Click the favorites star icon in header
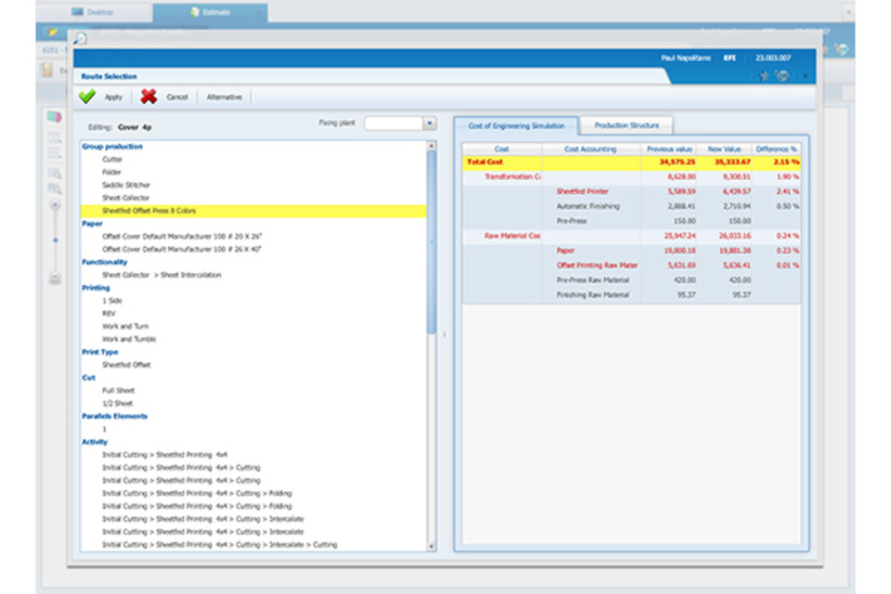The image size is (891, 594). pyautogui.click(x=765, y=76)
